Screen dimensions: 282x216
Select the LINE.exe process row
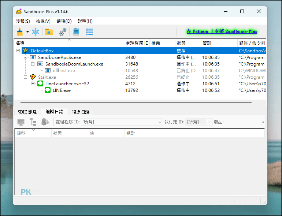point(140,90)
